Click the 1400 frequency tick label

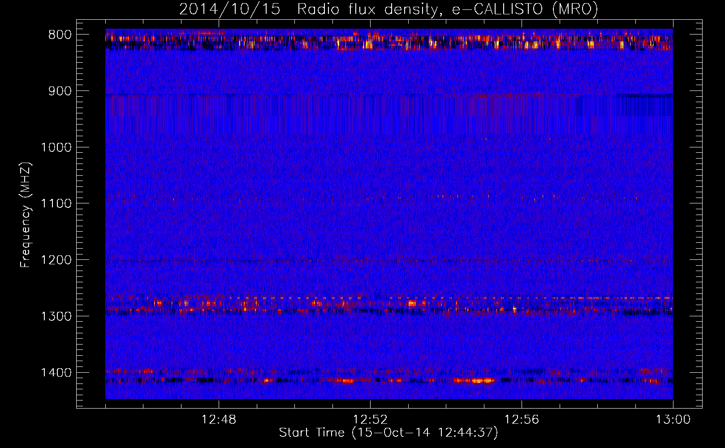coord(56,373)
